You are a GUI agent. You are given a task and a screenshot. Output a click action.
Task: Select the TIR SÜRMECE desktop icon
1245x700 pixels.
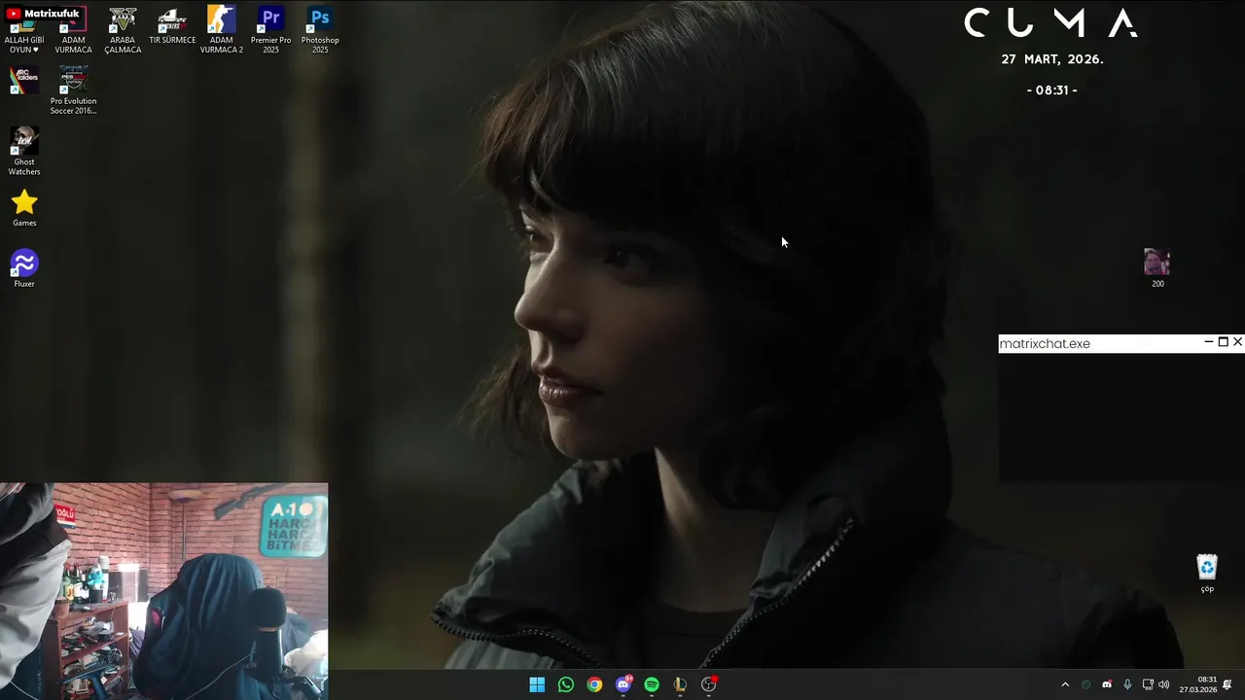point(172,27)
